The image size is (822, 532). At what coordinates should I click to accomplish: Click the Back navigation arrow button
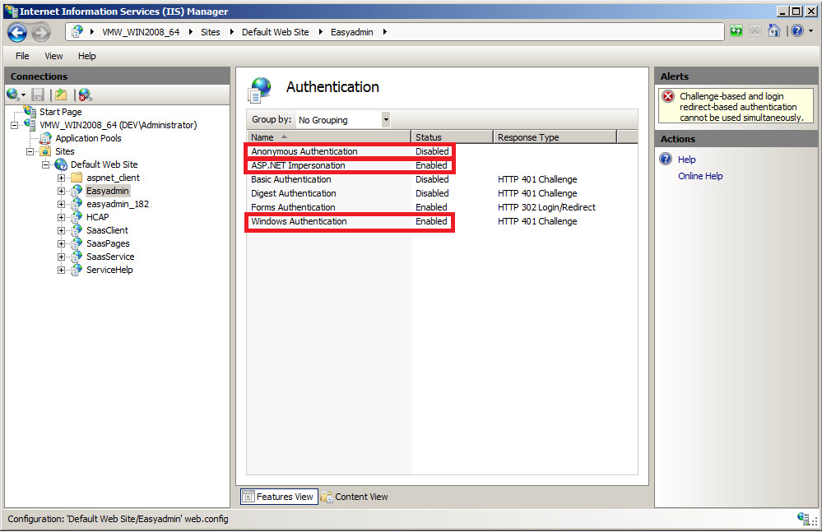coord(17,32)
